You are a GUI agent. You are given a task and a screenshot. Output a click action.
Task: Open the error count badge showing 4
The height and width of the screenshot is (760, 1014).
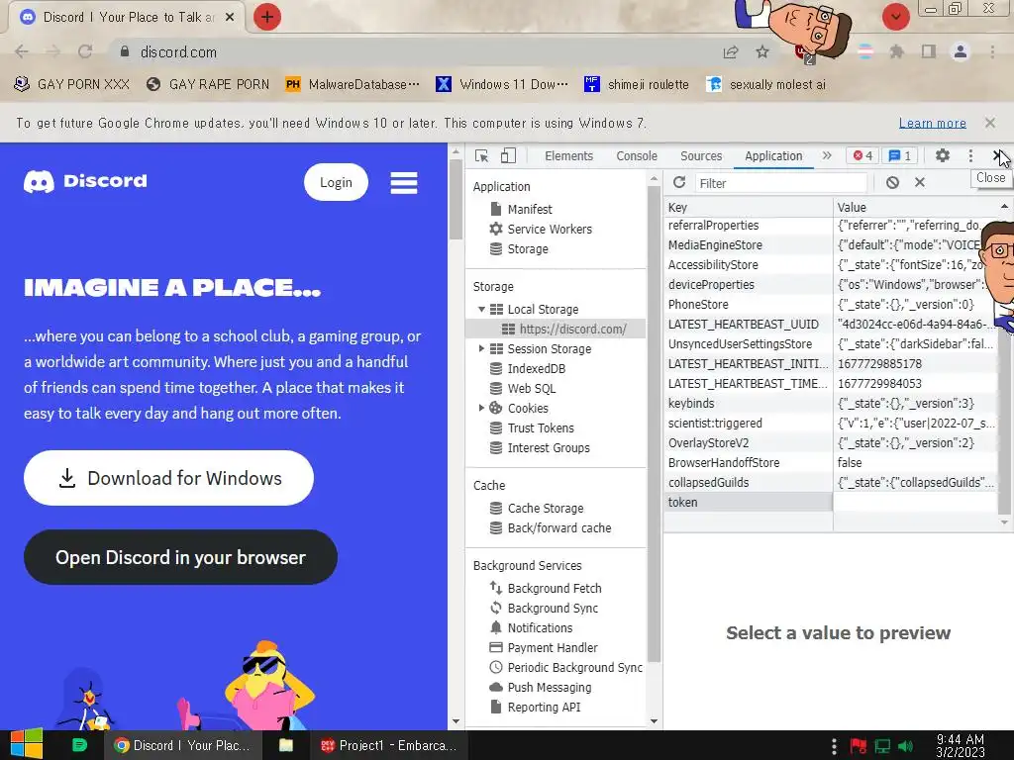(x=862, y=155)
